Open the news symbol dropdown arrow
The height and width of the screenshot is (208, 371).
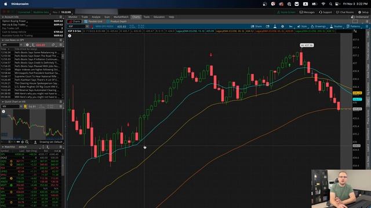(x=21, y=45)
